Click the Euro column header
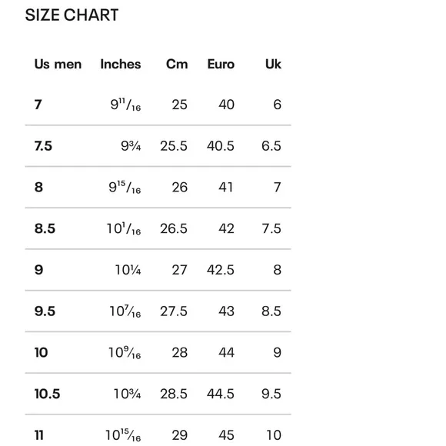446x446 pixels. [x=221, y=65]
